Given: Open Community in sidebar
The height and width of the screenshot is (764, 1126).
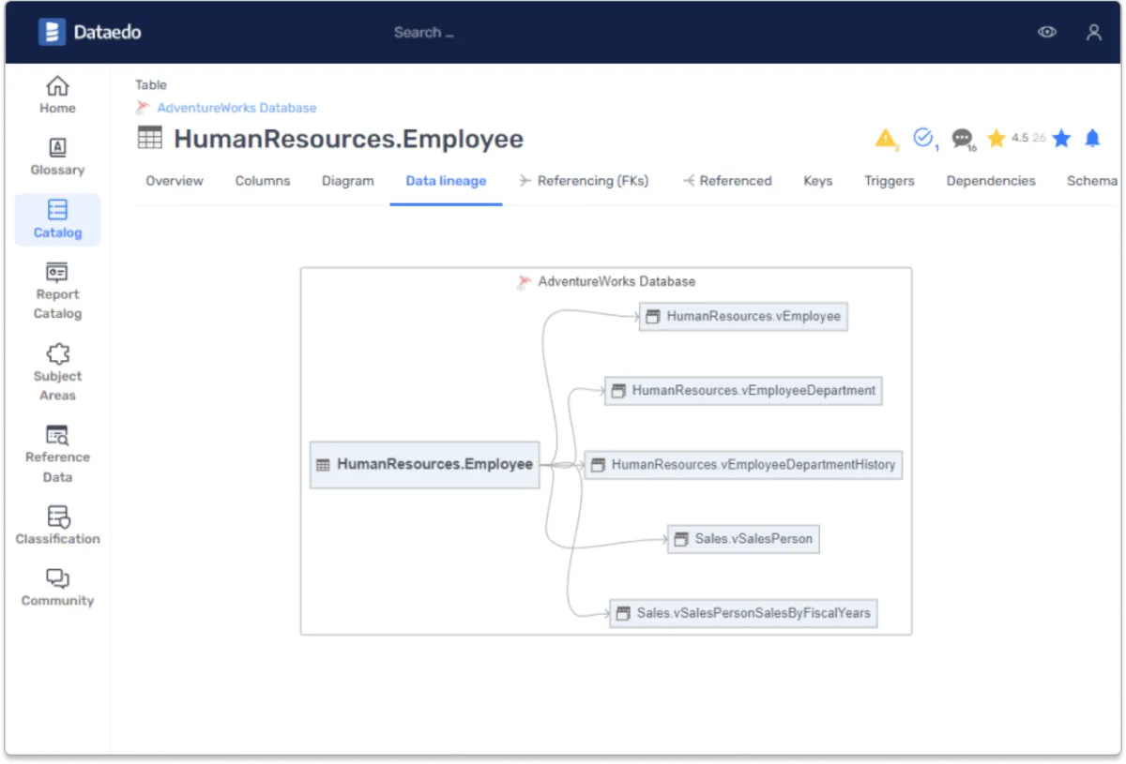Looking at the screenshot, I should tap(57, 588).
